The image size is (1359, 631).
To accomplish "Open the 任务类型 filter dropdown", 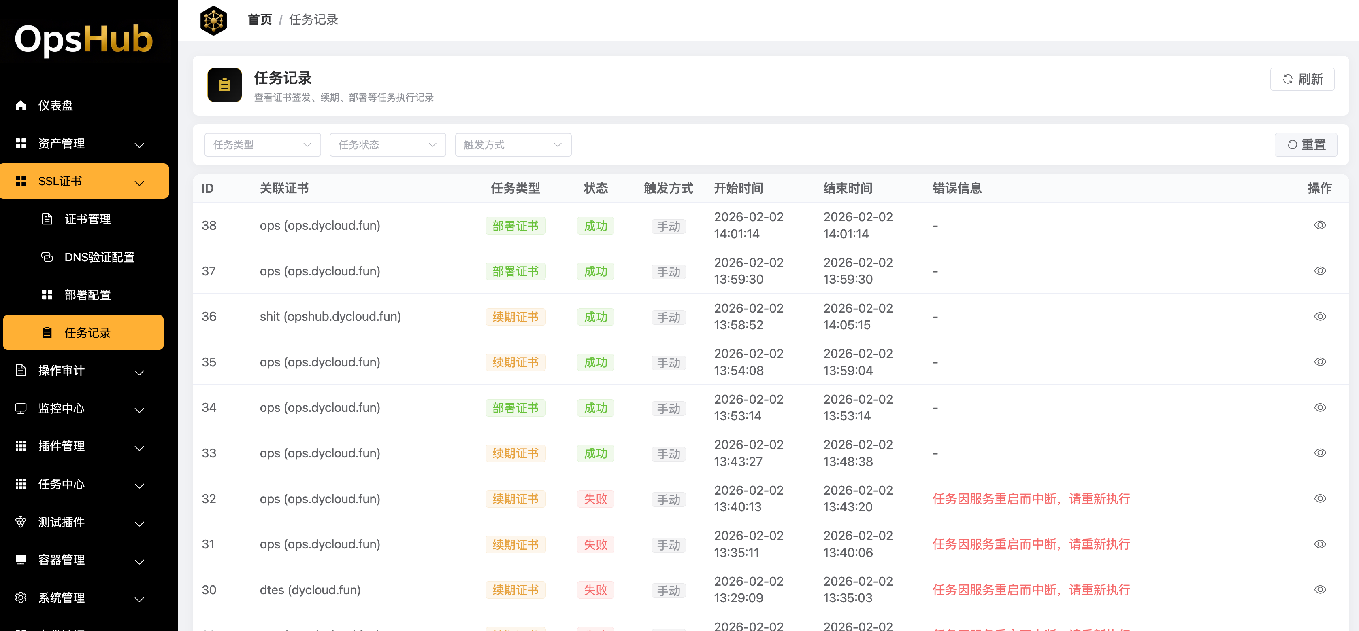I will [262, 145].
